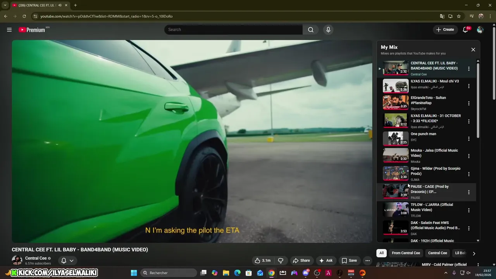
Task: Open options for One punch man item
Action: [x=468, y=139]
